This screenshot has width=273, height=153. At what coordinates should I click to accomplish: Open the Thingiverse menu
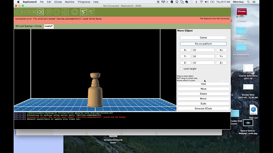pos(84,2)
